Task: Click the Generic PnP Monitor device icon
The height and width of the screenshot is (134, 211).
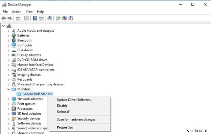Action: coord(19,94)
